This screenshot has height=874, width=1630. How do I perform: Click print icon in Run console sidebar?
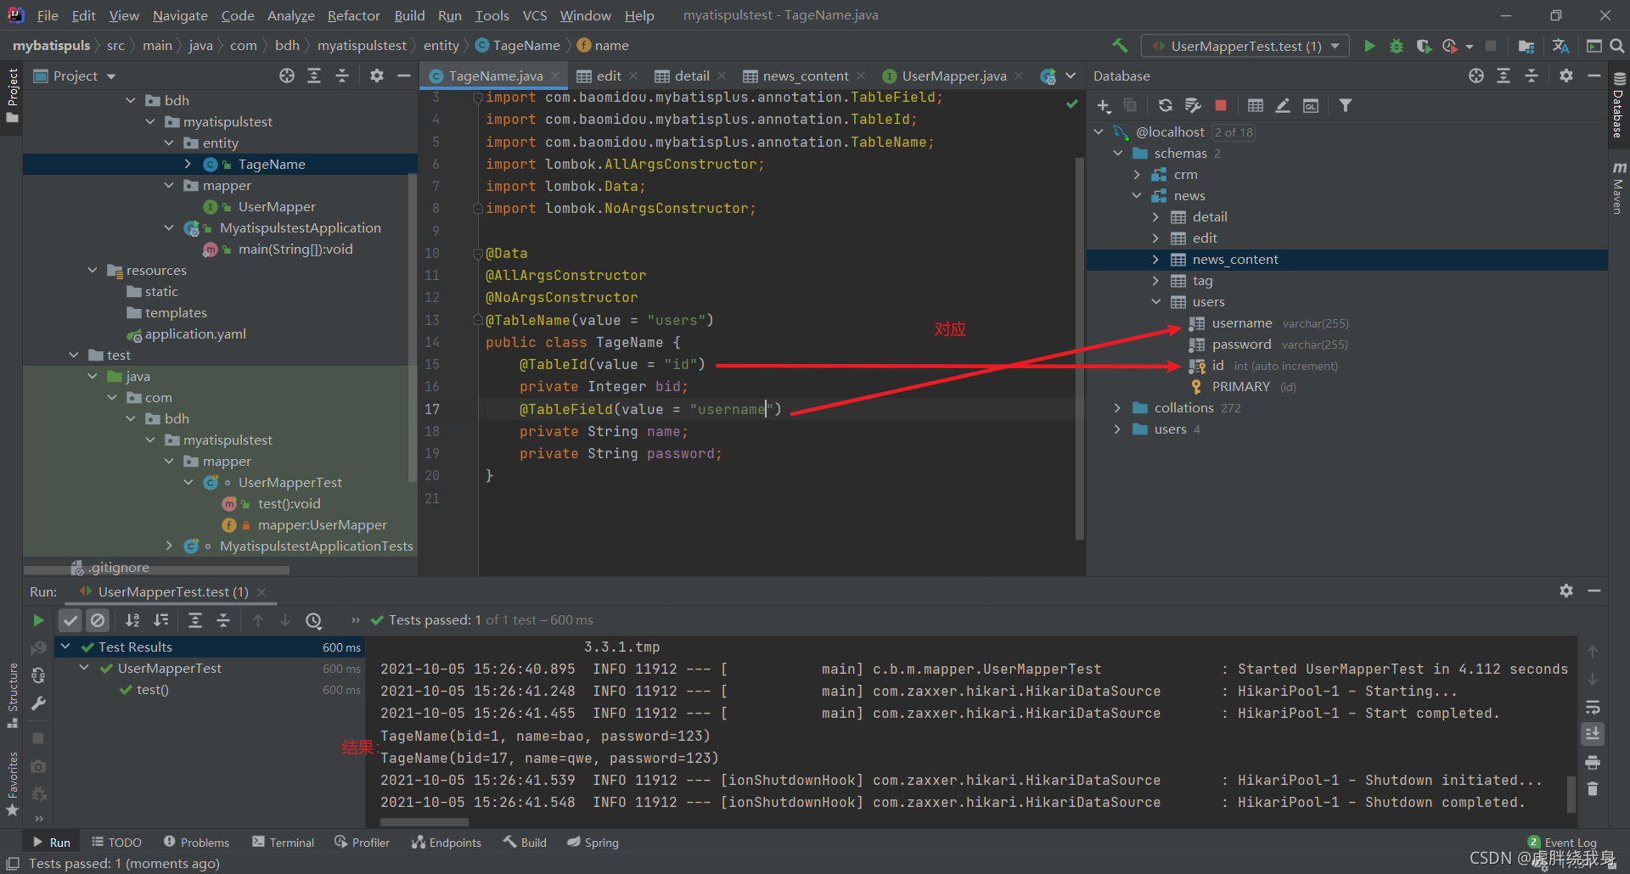1593,762
